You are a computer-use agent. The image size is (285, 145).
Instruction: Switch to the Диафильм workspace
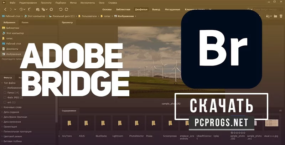pyautogui.click(x=141, y=10)
